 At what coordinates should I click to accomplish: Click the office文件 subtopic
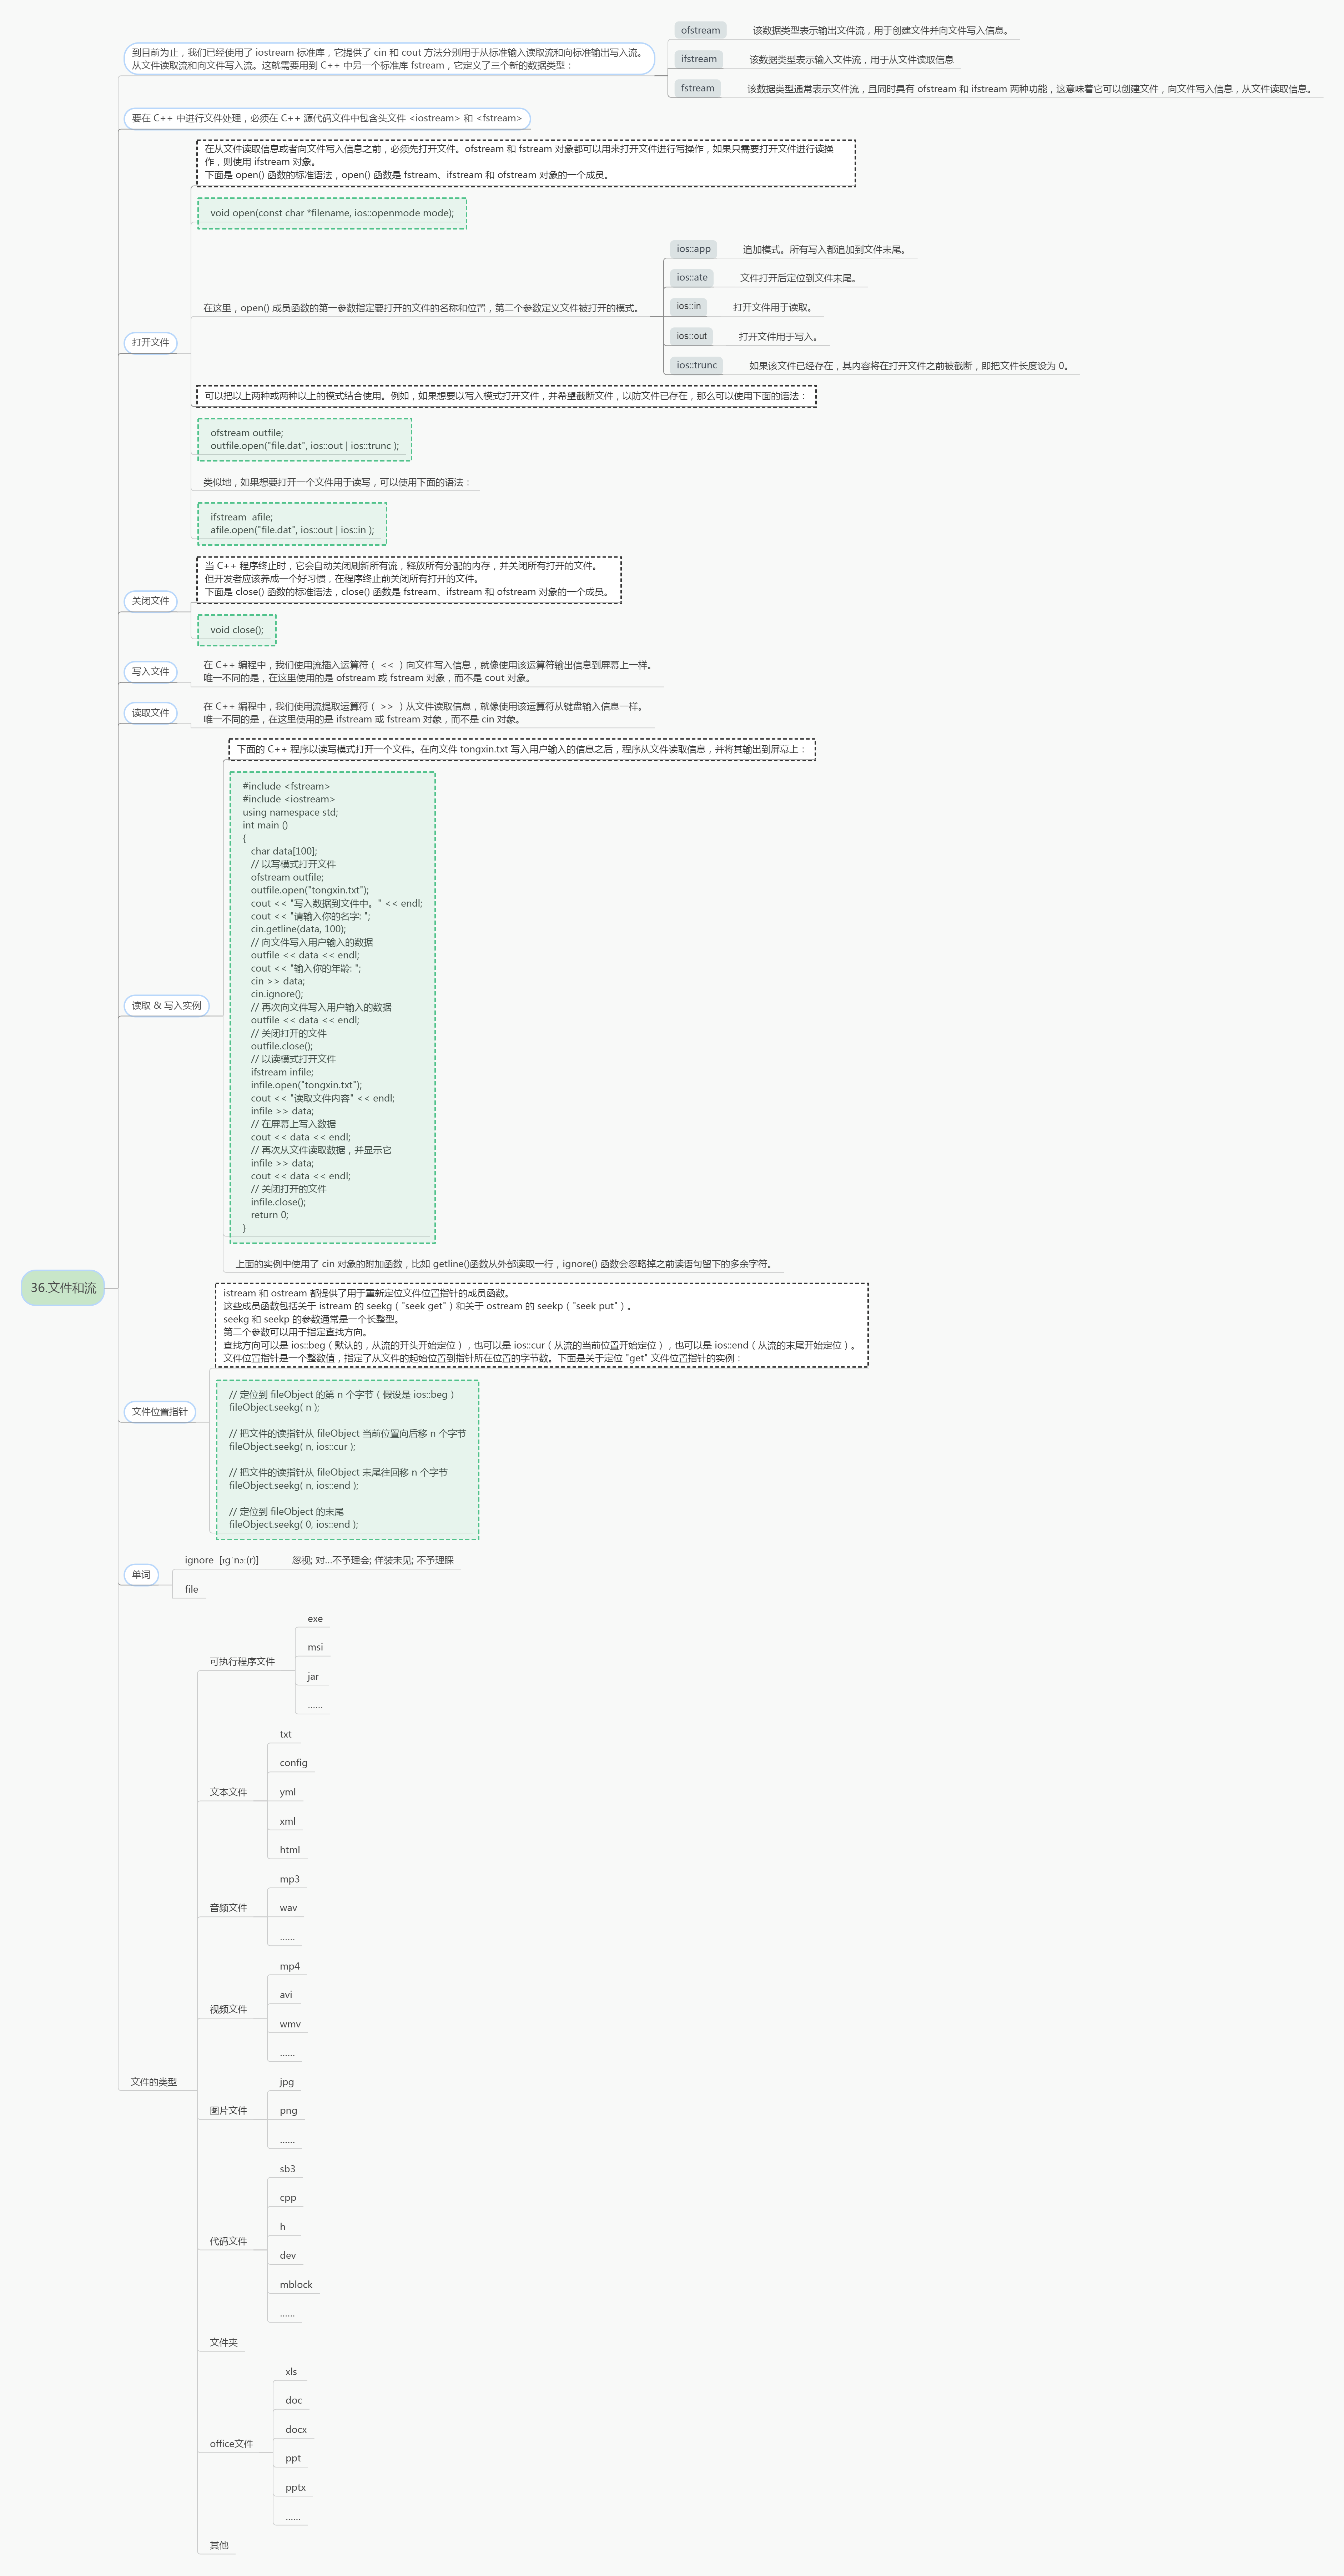(x=231, y=2443)
